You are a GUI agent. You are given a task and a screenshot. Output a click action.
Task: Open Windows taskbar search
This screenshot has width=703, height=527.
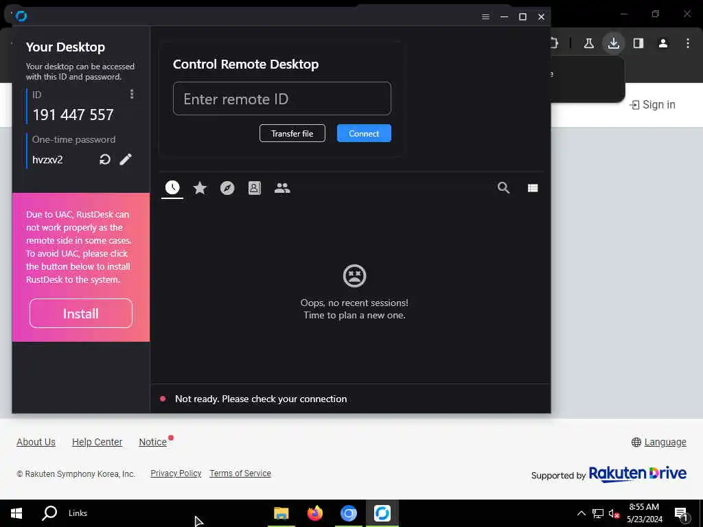click(x=49, y=513)
